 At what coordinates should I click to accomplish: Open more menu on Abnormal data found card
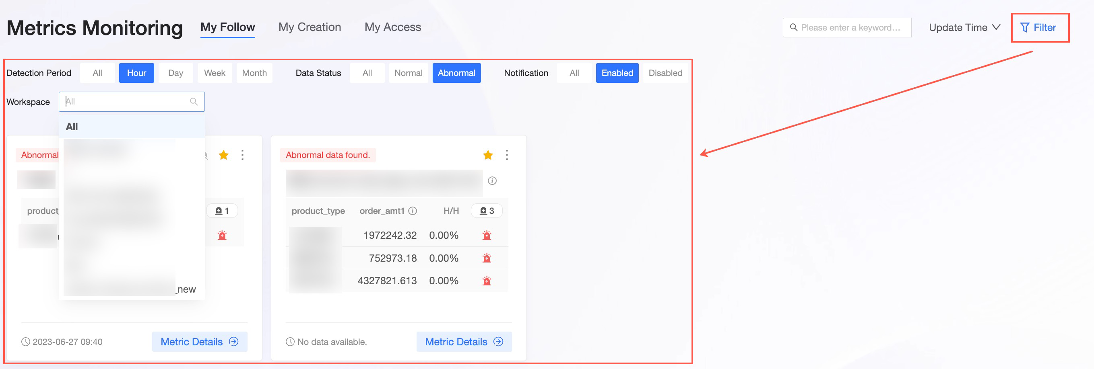pos(507,155)
